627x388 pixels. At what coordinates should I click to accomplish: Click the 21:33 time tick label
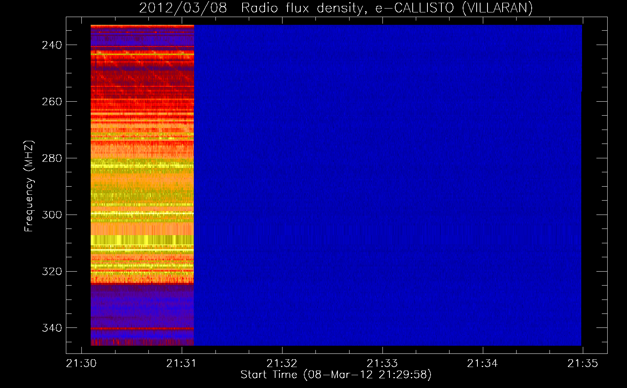[x=382, y=363]
